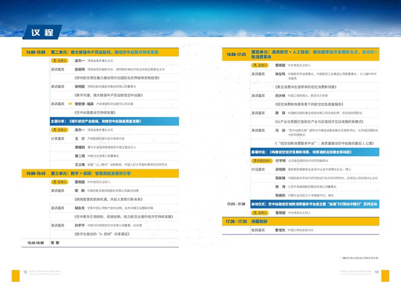Click the 议程 title banner

tap(43, 33)
